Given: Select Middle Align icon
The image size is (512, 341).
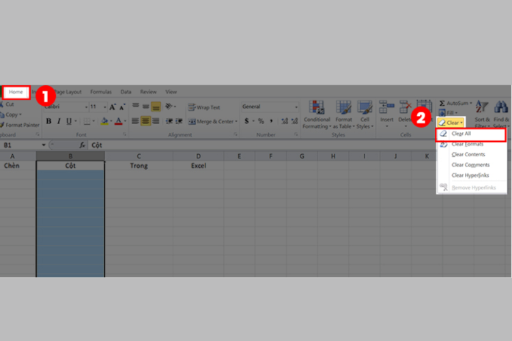Looking at the screenshot, I should (145, 106).
